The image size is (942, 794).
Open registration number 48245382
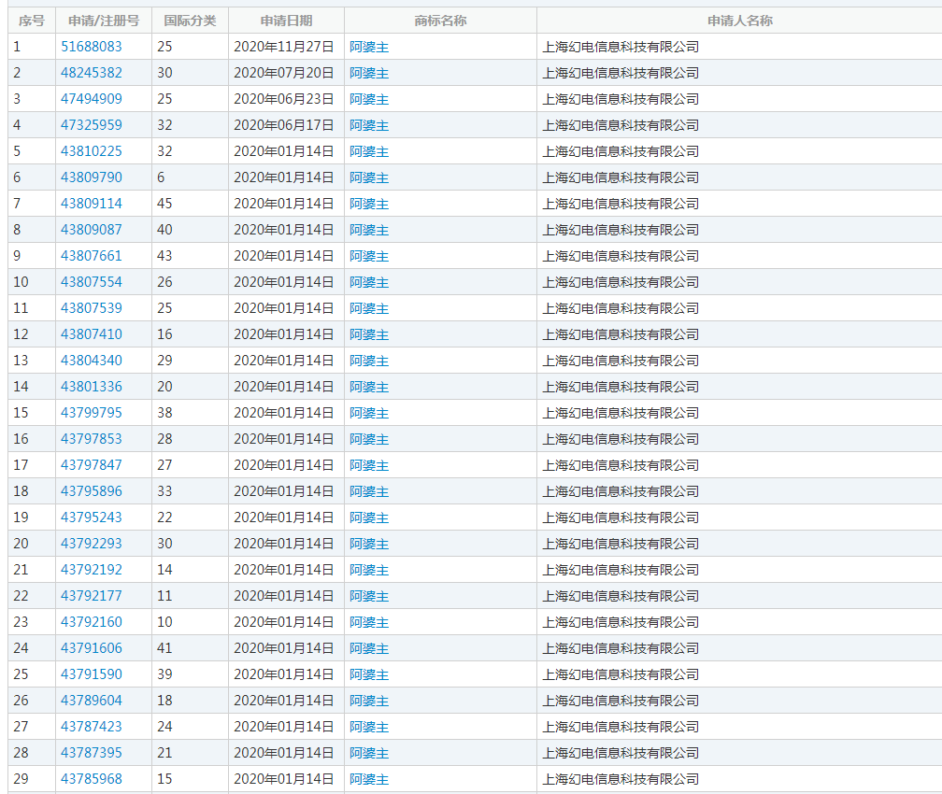click(x=92, y=73)
